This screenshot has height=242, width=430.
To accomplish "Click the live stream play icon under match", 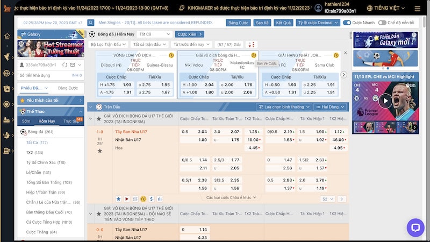I will point(127,199).
